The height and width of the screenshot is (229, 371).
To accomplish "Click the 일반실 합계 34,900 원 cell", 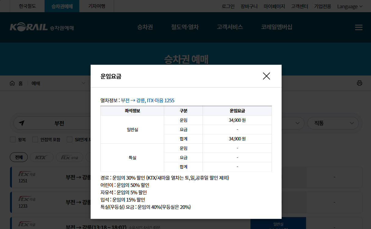I will pos(237,139).
